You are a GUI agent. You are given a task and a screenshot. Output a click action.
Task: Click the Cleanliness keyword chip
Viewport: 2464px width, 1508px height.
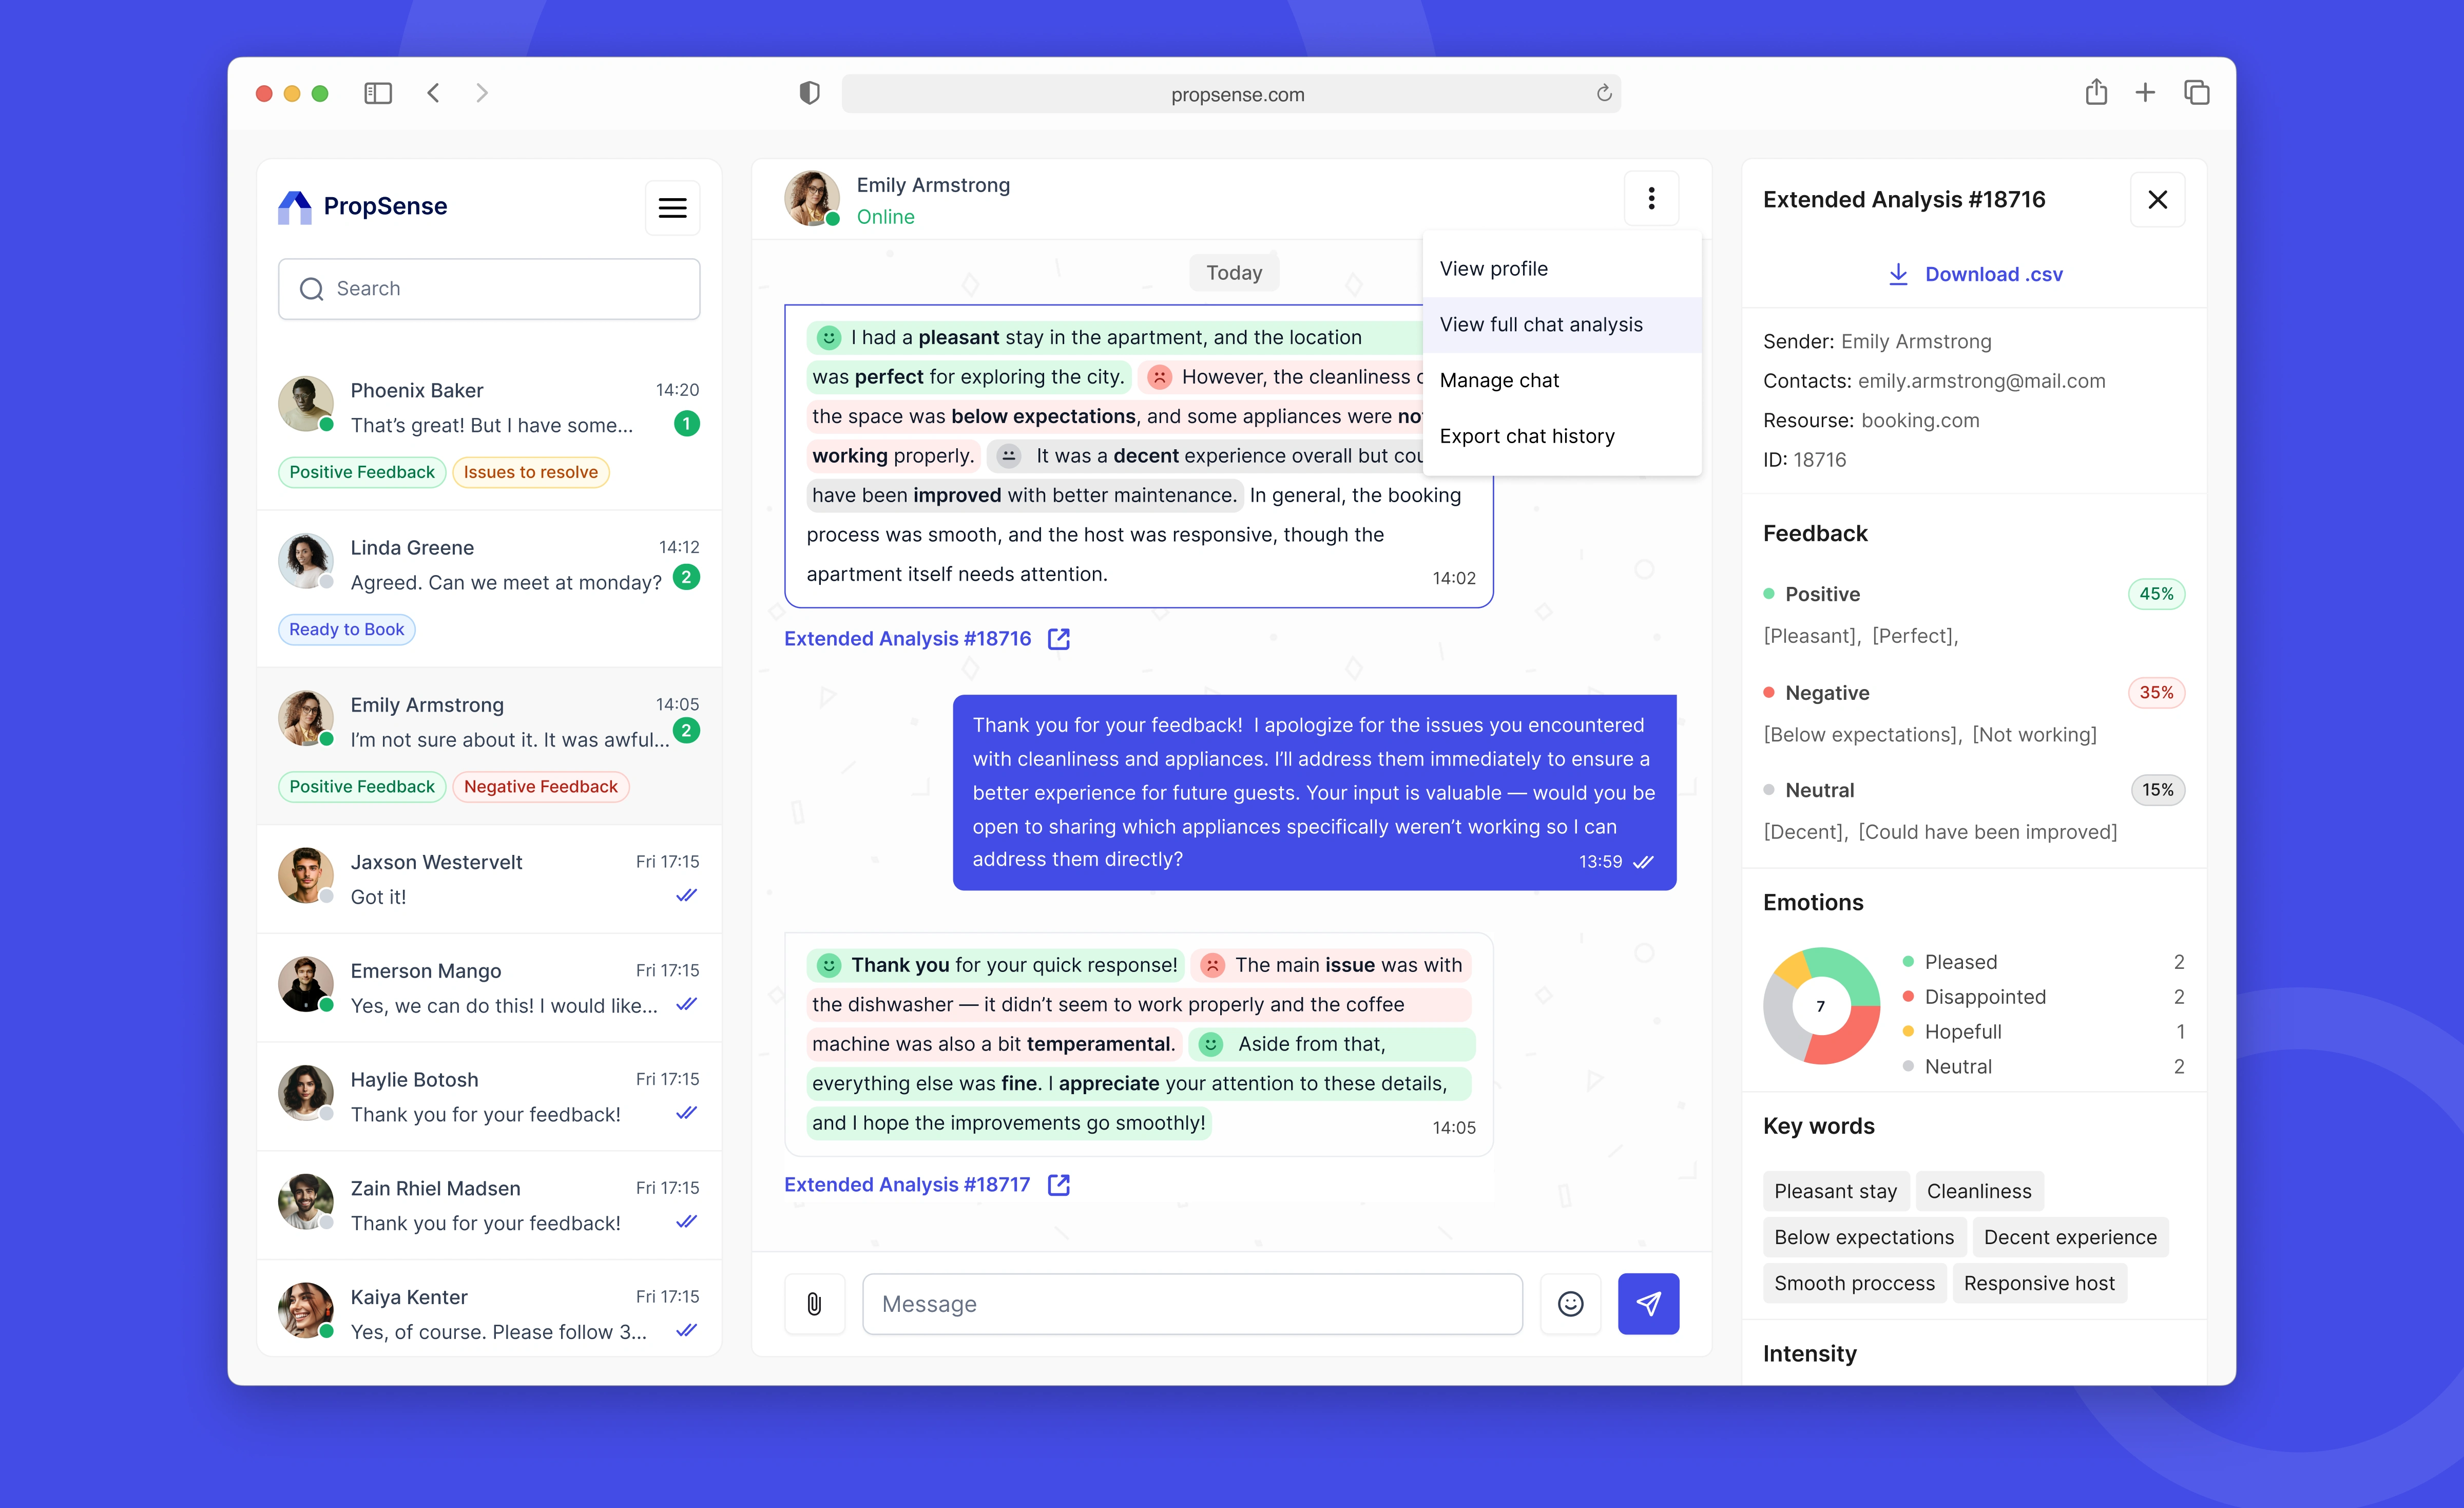[x=1979, y=1191]
